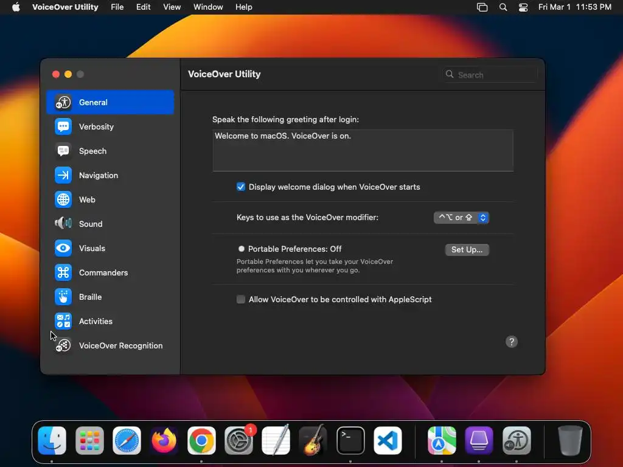623x467 pixels.
Task: Click the question mark help button
Action: pos(512,342)
